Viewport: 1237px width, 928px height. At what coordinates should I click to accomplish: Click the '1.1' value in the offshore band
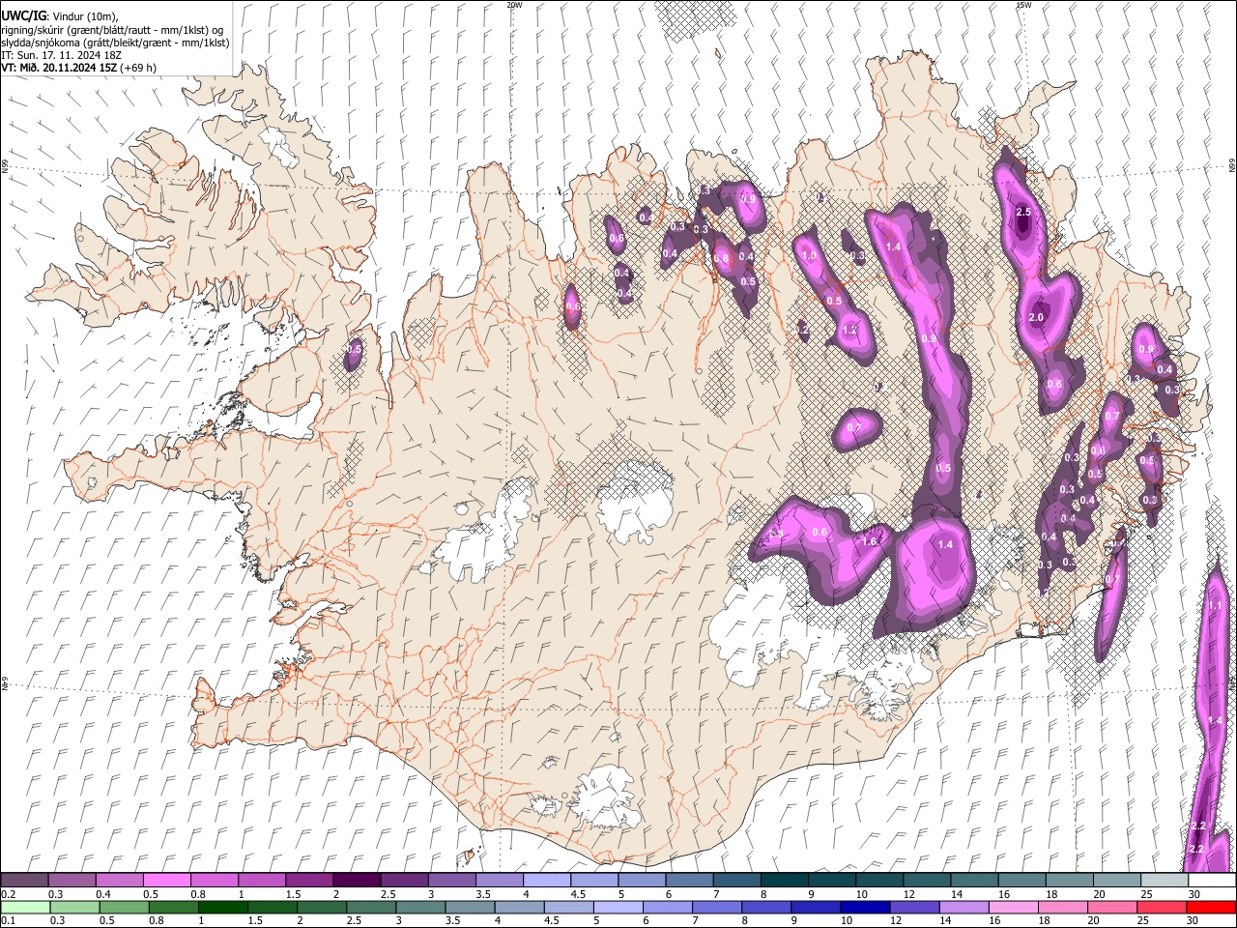[1215, 605]
